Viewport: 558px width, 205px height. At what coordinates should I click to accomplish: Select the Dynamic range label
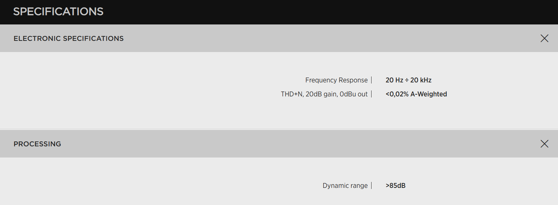click(345, 186)
